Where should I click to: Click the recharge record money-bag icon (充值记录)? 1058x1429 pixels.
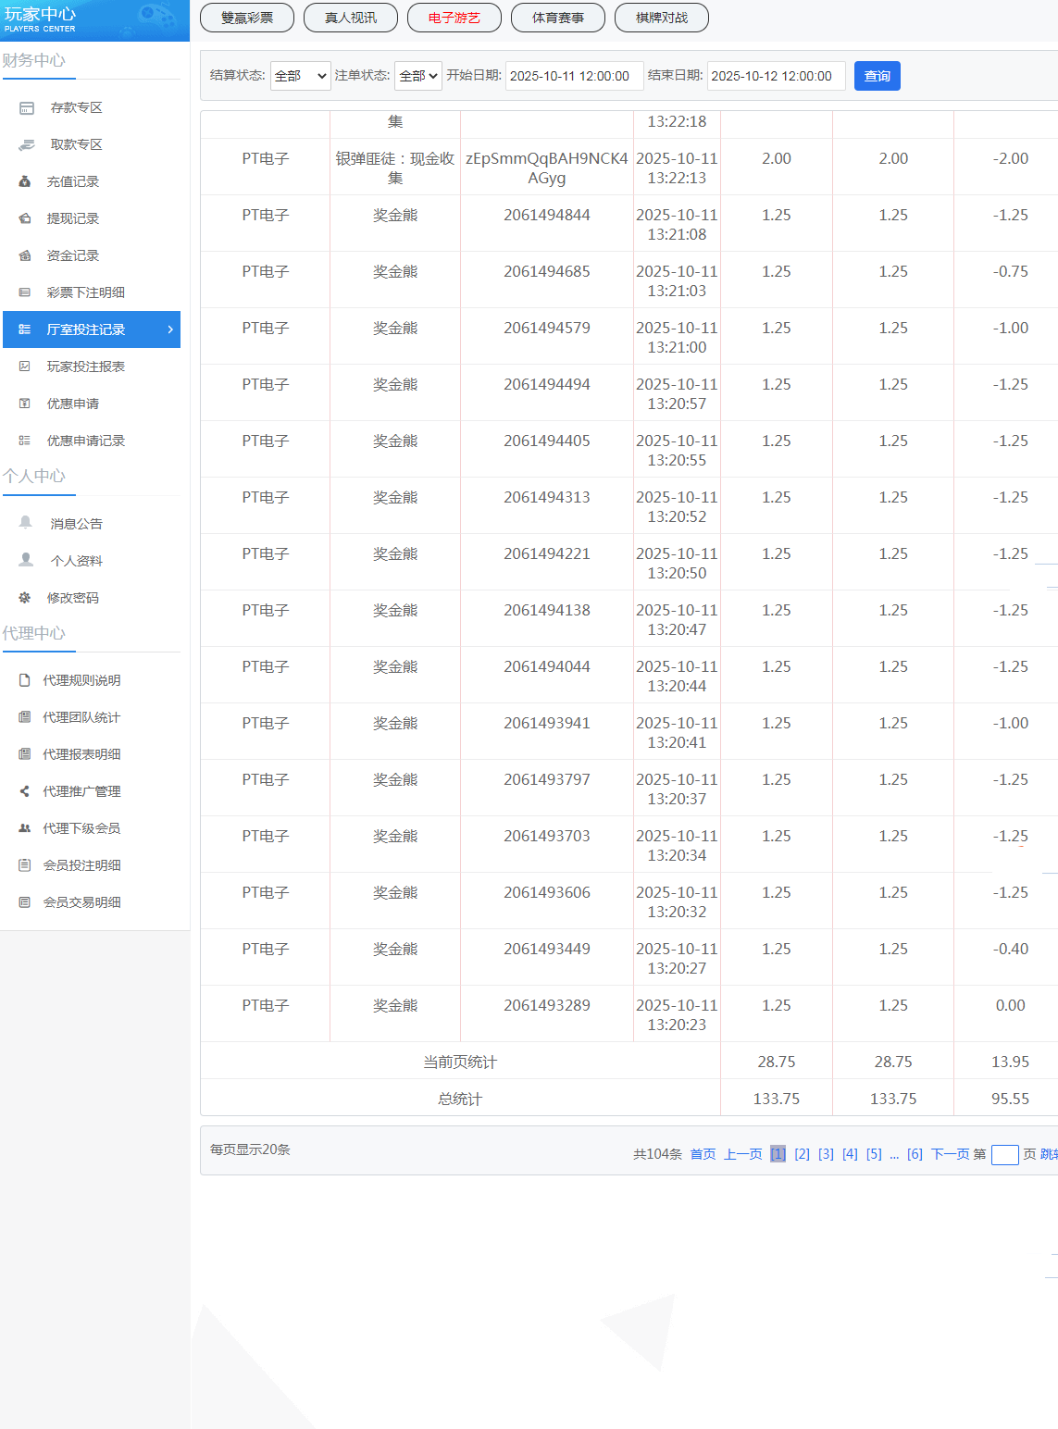click(x=25, y=182)
